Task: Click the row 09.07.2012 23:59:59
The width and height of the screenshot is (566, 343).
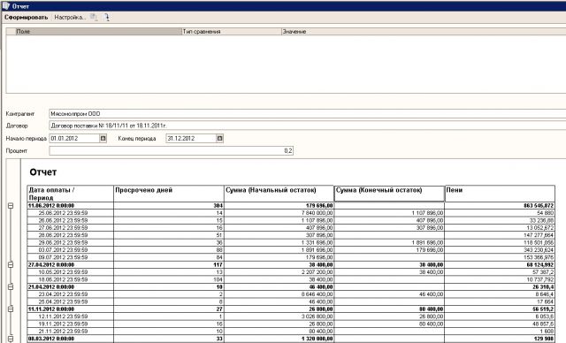Action: (291, 257)
